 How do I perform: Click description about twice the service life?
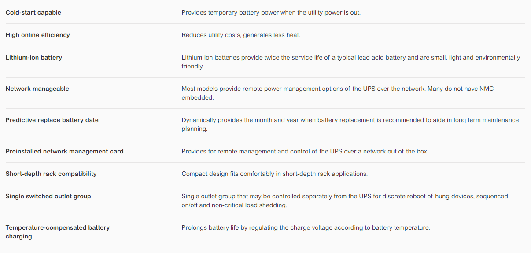(351, 62)
